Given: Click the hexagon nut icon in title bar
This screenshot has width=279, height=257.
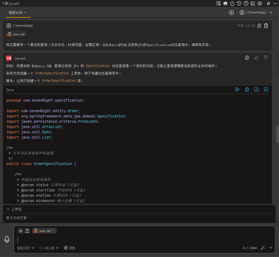Looking at the screenshot, I should (x=260, y=3).
